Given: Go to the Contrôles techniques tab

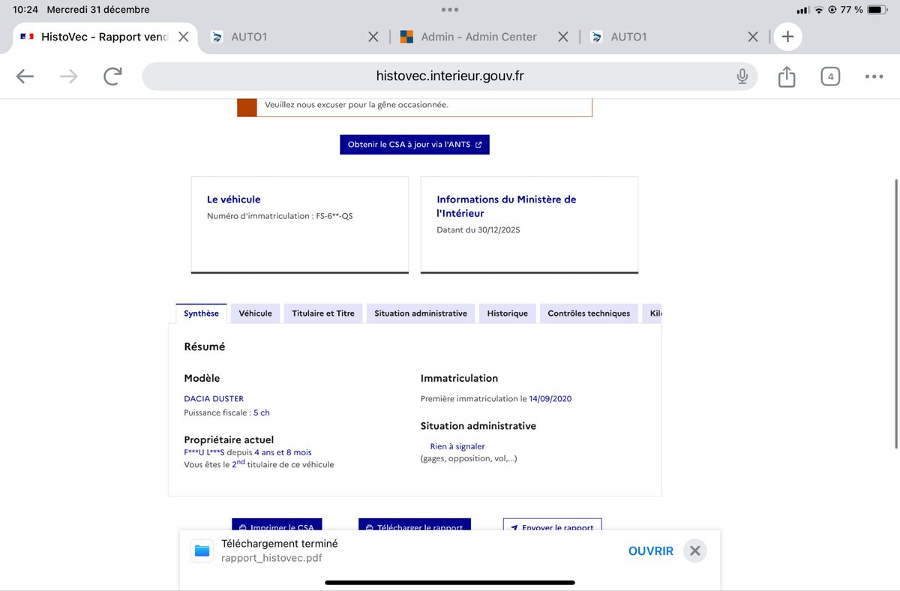Looking at the screenshot, I should pos(589,313).
